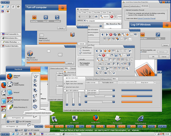Viewport: 171px width, 136px height.
Task: Choose Normal menu item
Action: [x=72, y=78]
